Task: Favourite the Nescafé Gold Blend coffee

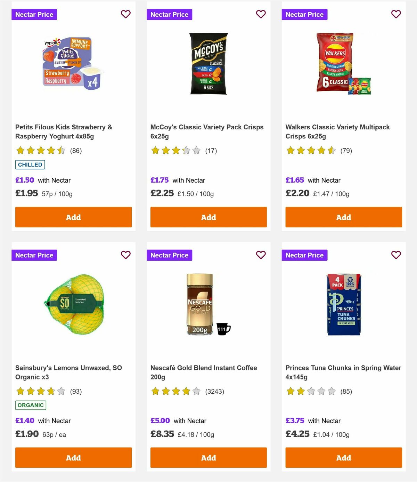Action: (261, 255)
